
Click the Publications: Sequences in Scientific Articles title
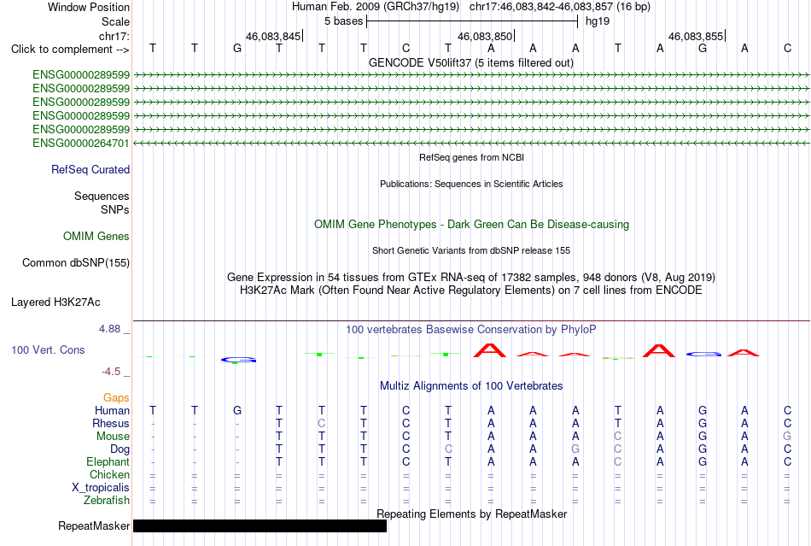point(471,185)
